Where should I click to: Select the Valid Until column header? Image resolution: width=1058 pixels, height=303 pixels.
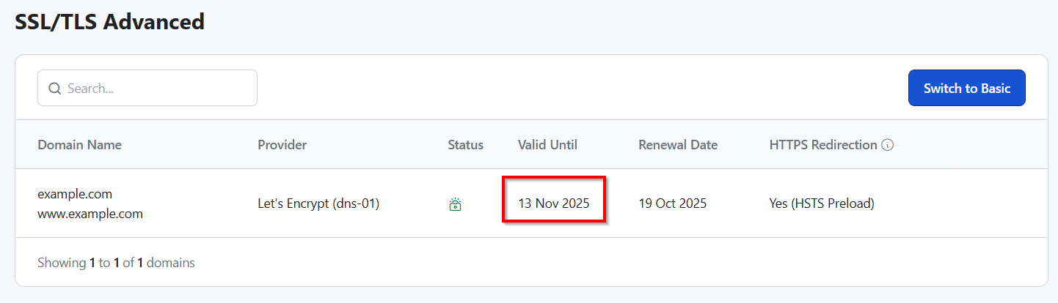click(x=547, y=145)
